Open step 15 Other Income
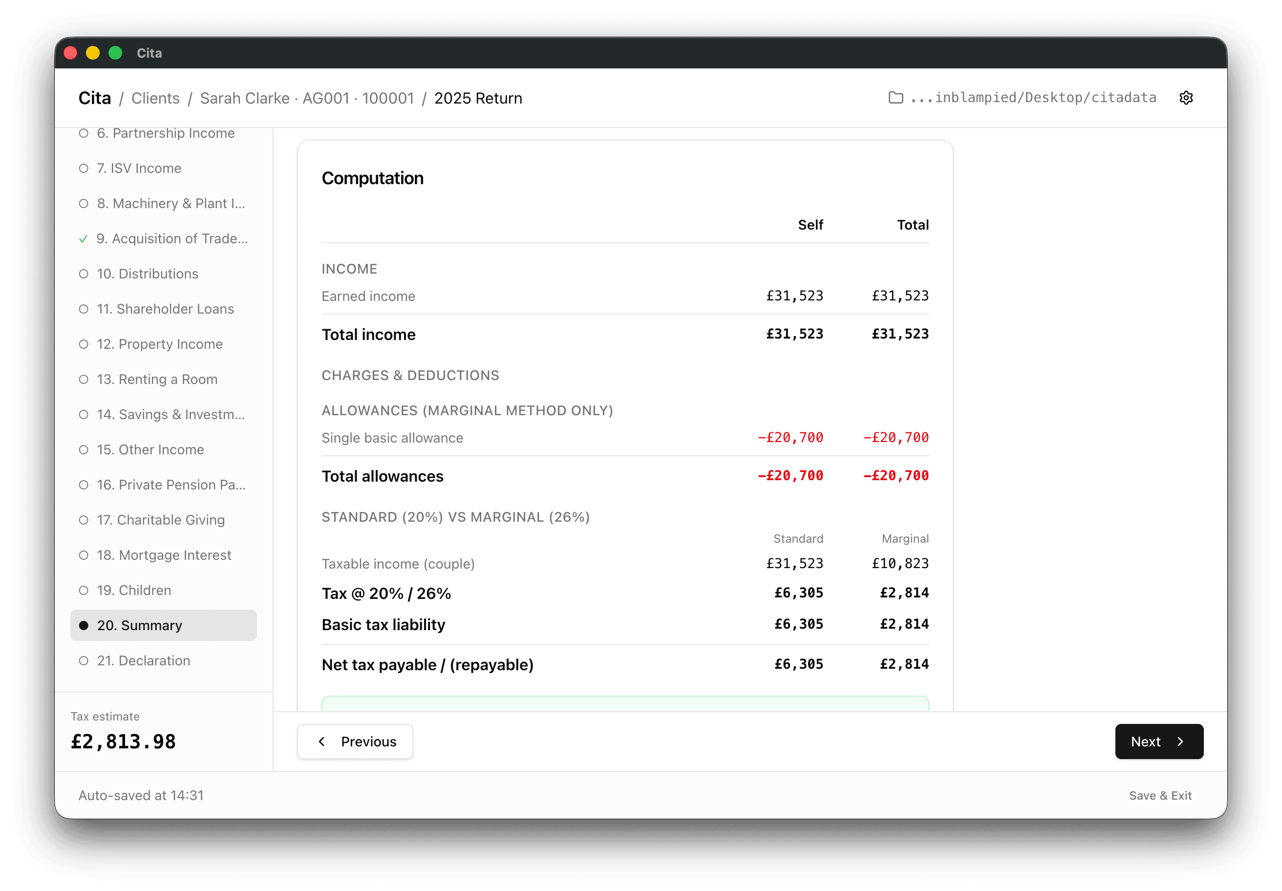 point(164,449)
